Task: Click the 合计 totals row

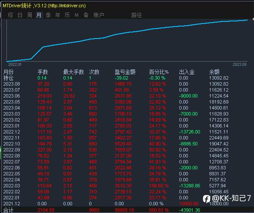Action: [x=116, y=210]
